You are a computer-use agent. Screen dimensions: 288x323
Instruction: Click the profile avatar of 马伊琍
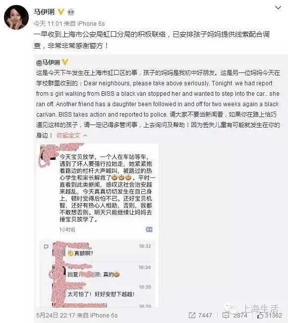point(16,17)
